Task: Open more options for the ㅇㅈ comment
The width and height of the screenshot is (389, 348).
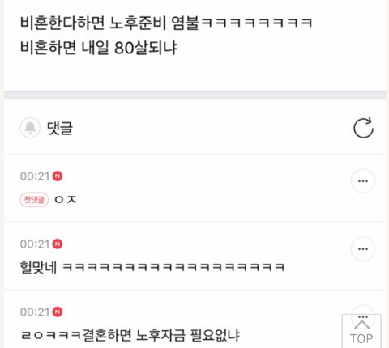Action: [363, 181]
